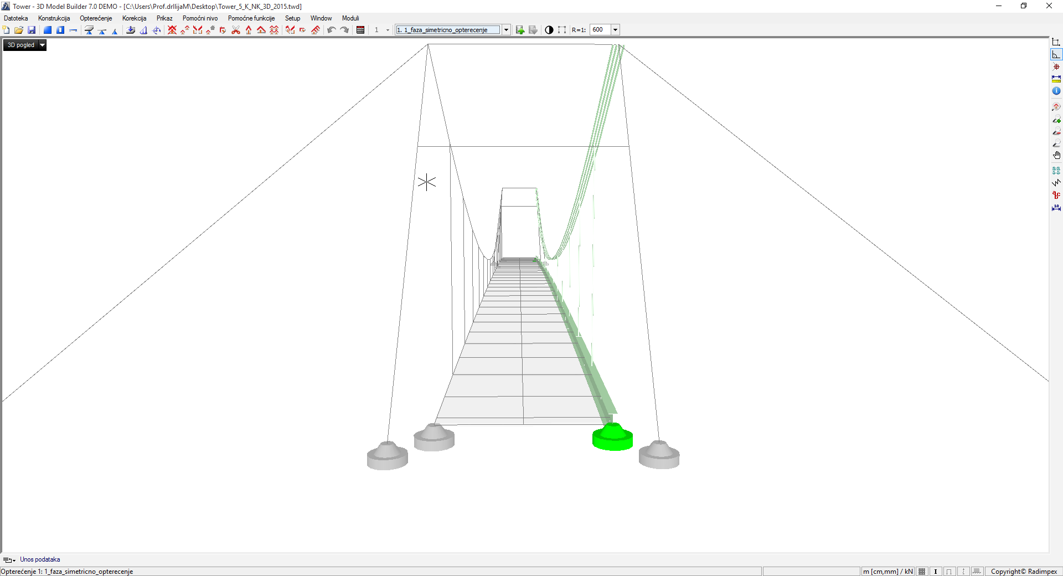Click the Save file toolbar icon
This screenshot has height=576, width=1063.
tap(32, 30)
